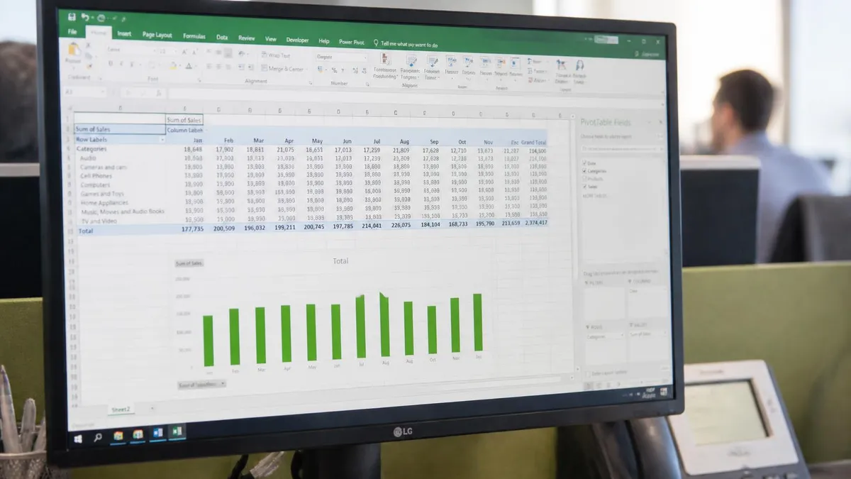Open the File tab
The image size is (851, 479).
tap(72, 32)
